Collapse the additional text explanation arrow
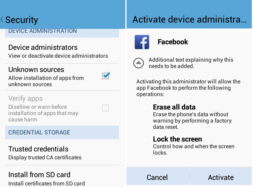This screenshot has width=253, height=187. (x=138, y=62)
